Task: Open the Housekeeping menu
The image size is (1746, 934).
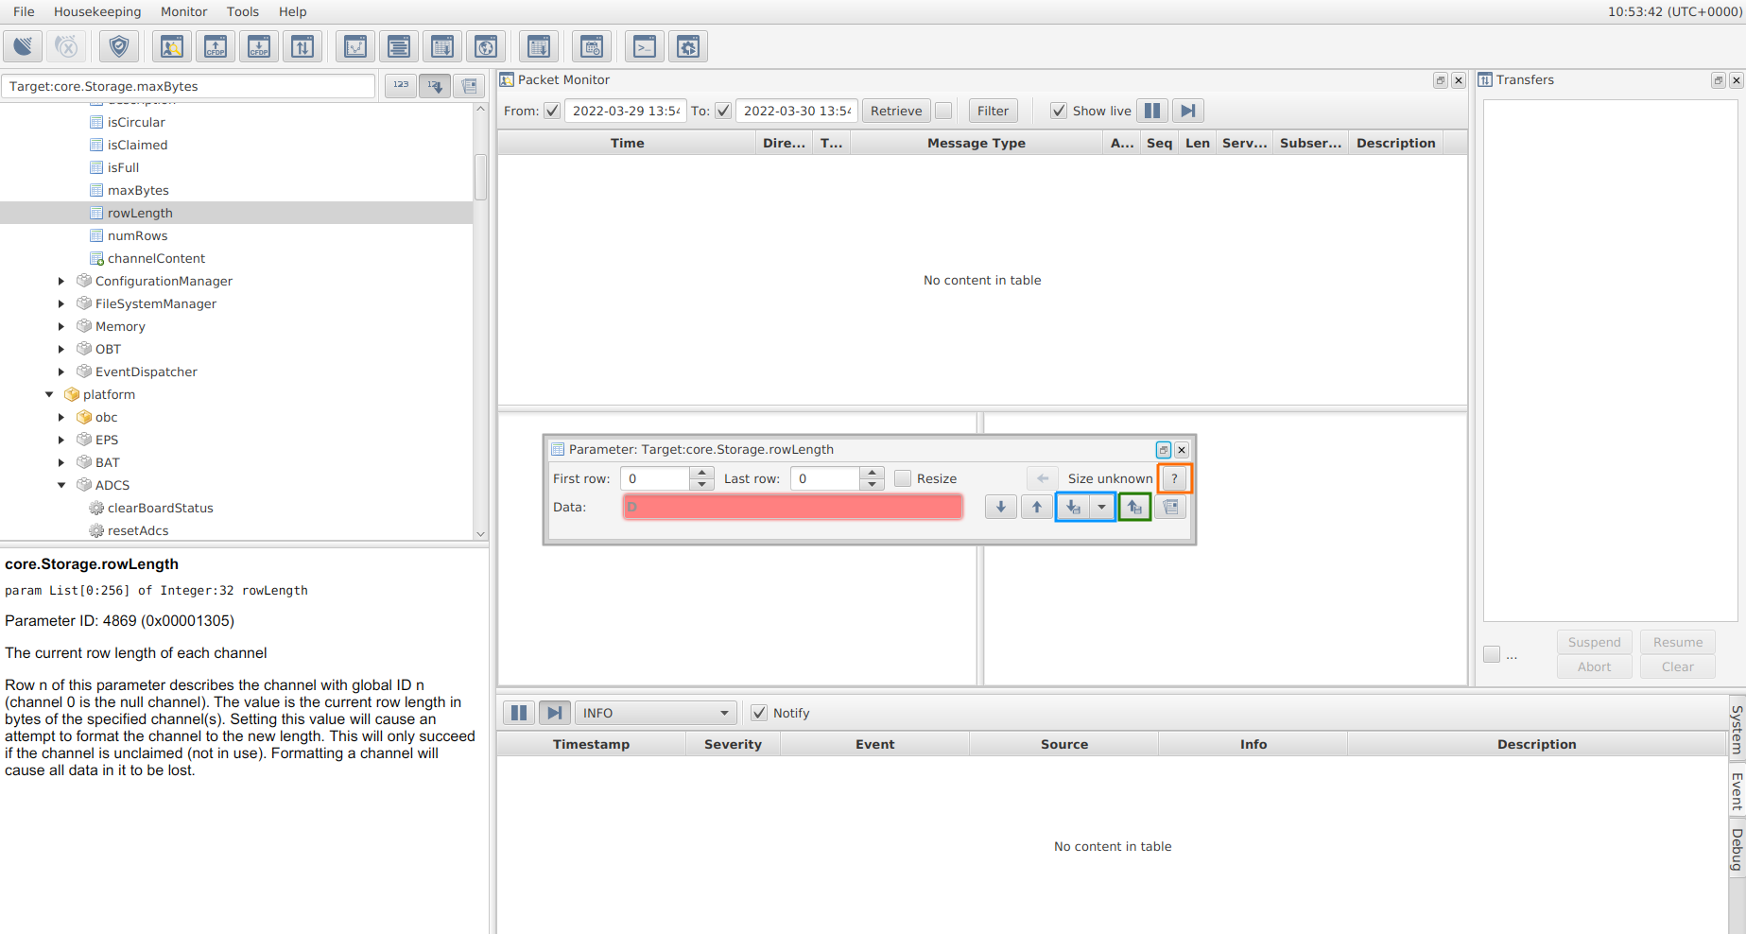Action: [x=97, y=11]
